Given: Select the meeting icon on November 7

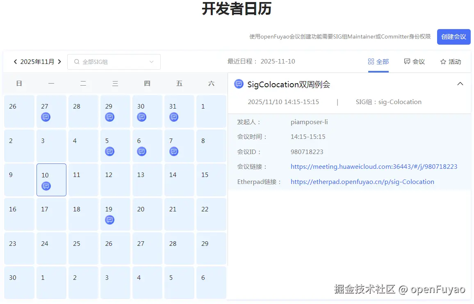Looking at the screenshot, I should 174,151.
